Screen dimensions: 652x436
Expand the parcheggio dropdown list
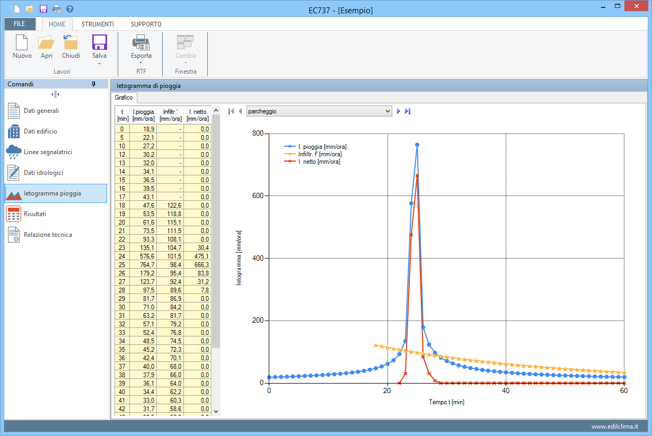point(386,111)
